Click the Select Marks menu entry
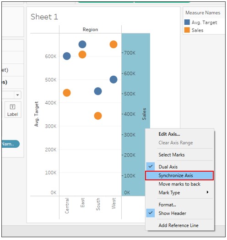Image resolution: width=227 pixels, height=240 pixels. (172, 155)
